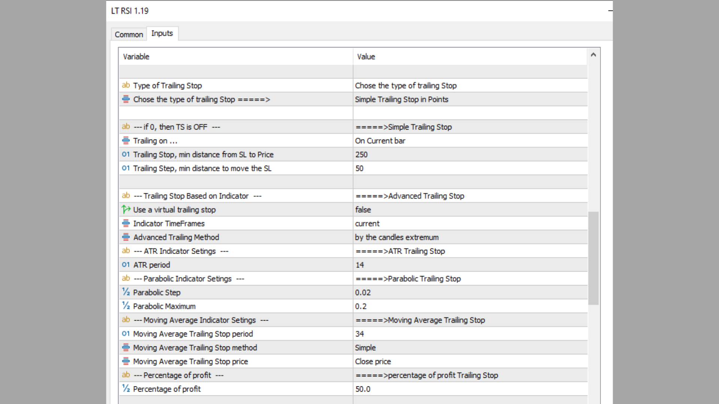Viewport: 719px width, 404px height.
Task: Click the enum icon beside Trailing on …
Action: [x=126, y=141]
